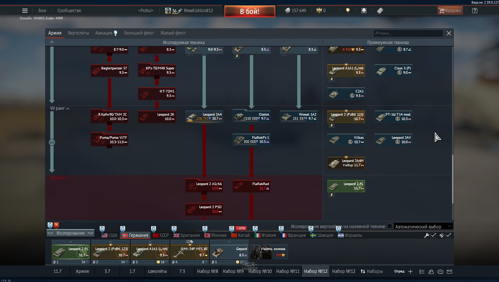Viewport: 499px width, 282px height.
Task: Click player name MewKishkin#12
Action: coord(198,11)
